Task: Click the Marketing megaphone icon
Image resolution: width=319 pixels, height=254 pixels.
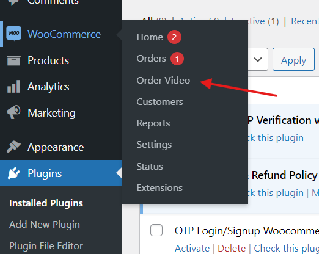Action: [13, 112]
